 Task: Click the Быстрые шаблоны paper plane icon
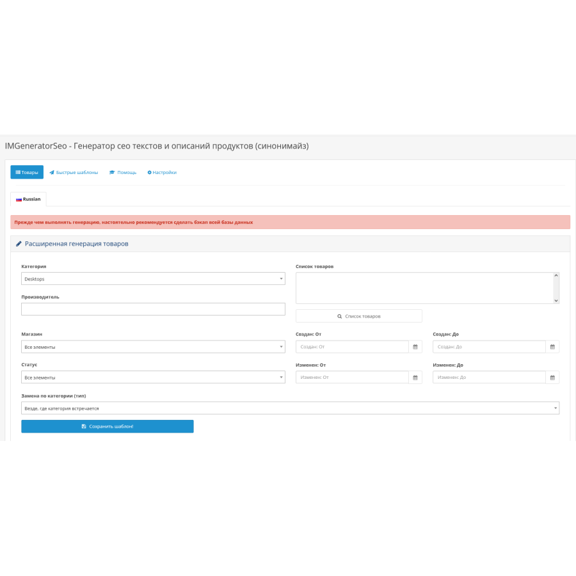tap(52, 172)
